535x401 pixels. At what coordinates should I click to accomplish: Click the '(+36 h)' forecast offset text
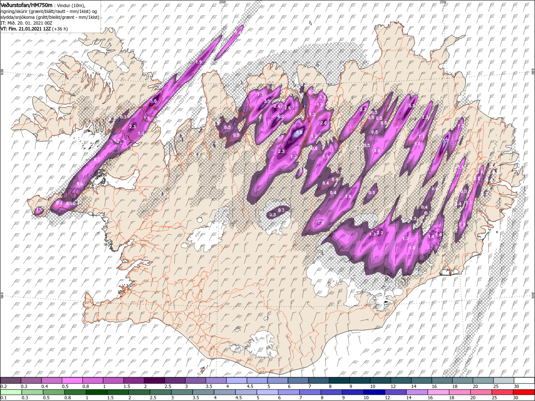60,29
